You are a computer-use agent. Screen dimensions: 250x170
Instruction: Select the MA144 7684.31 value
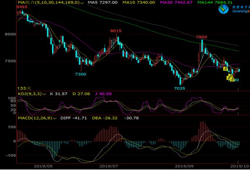215,3
